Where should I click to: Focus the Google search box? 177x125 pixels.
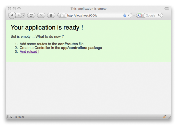(x=151, y=16)
